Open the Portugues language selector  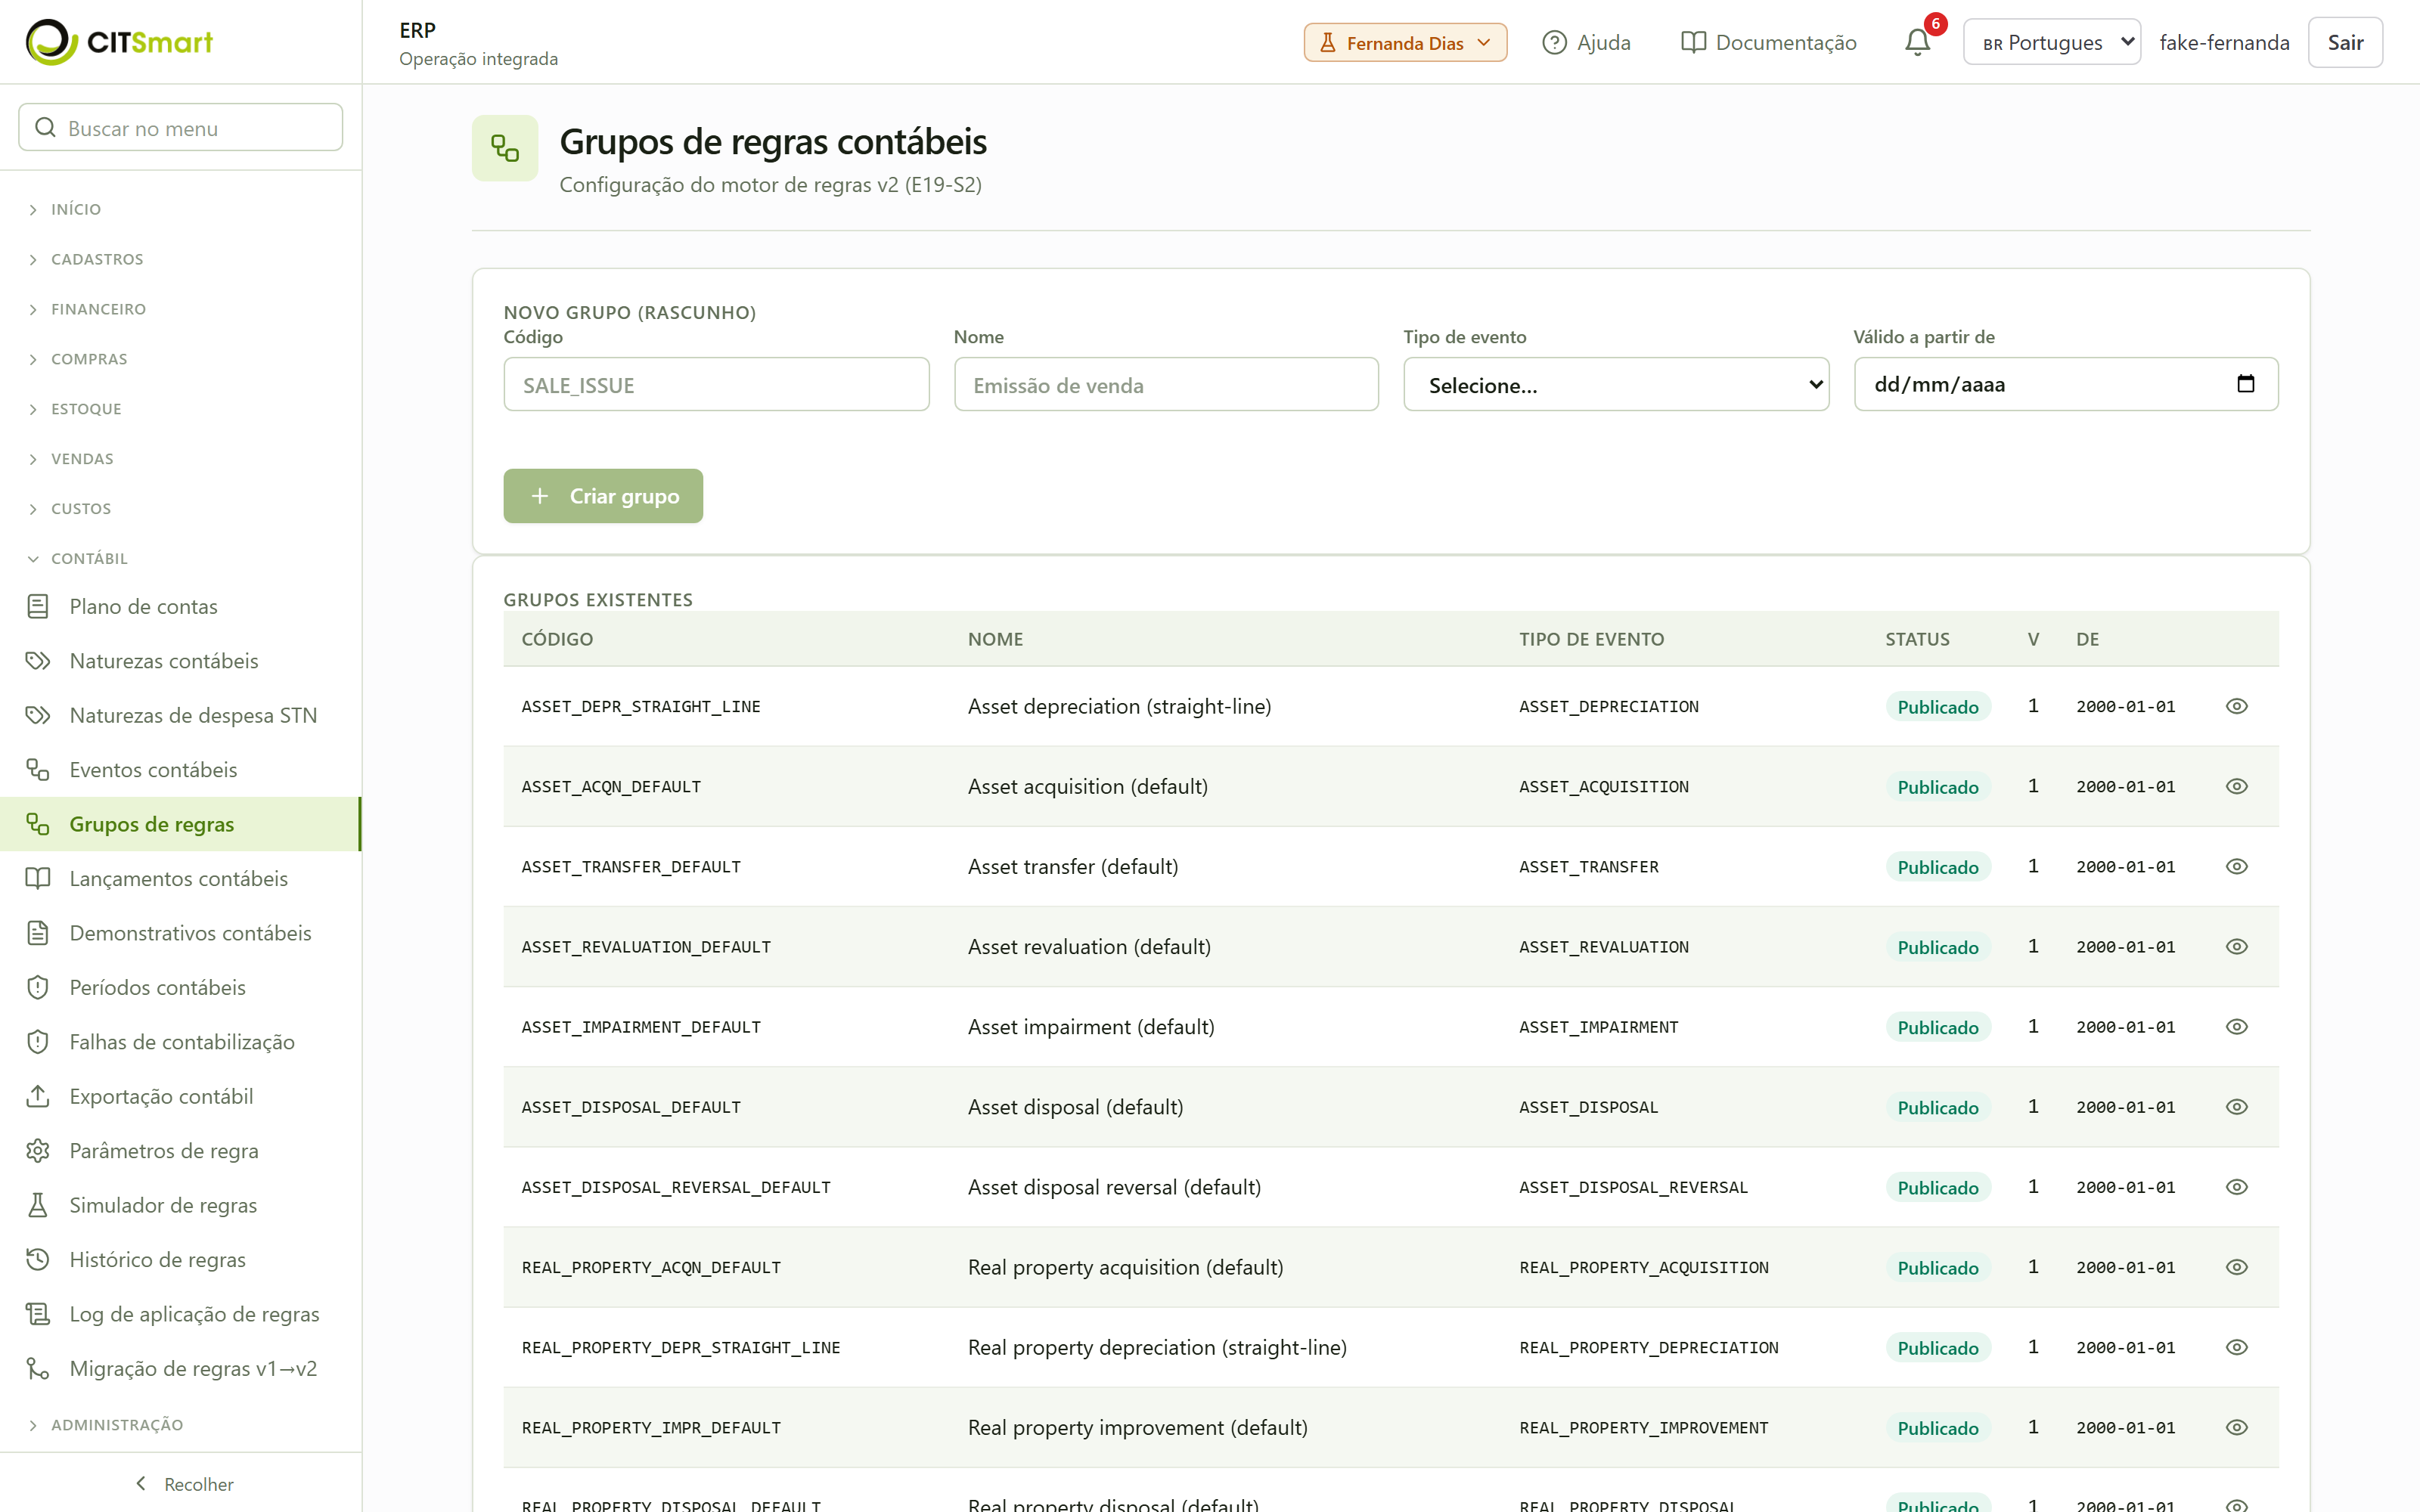[2052, 42]
